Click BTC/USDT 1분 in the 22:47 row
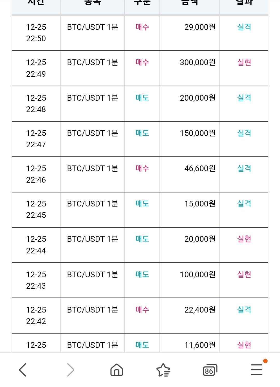The width and height of the screenshot is (280, 387). point(93,133)
